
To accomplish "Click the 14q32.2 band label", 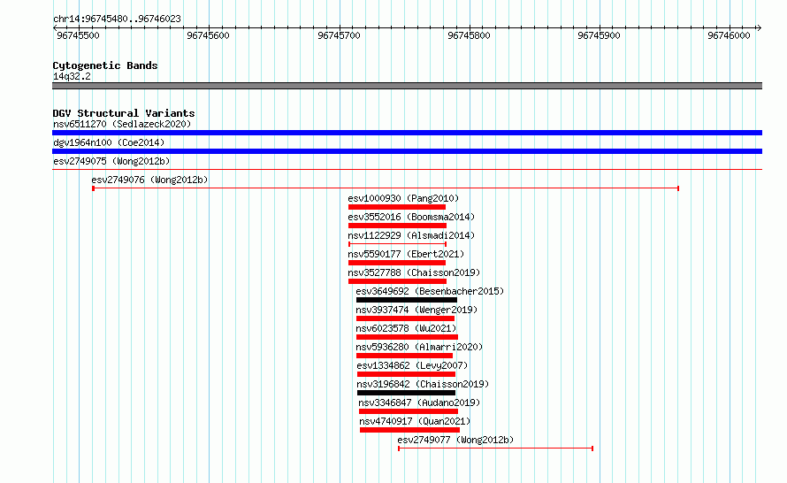I will point(72,76).
